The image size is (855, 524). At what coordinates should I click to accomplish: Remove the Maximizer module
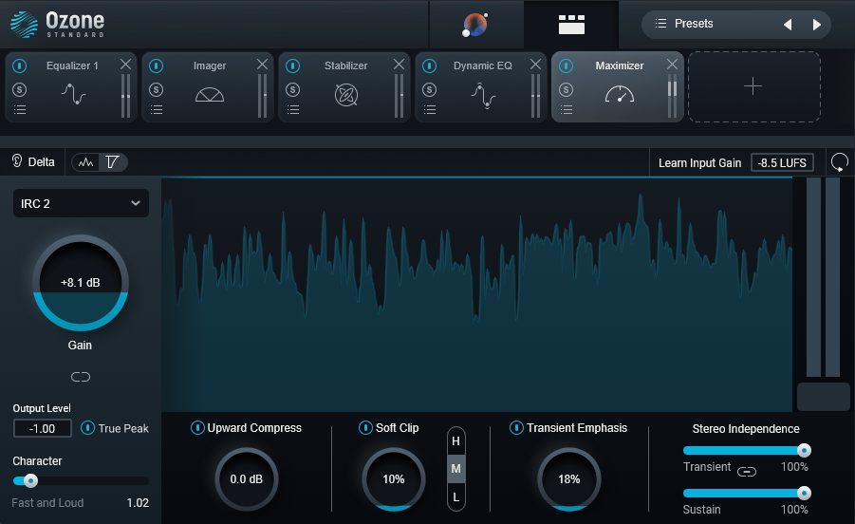(x=673, y=65)
